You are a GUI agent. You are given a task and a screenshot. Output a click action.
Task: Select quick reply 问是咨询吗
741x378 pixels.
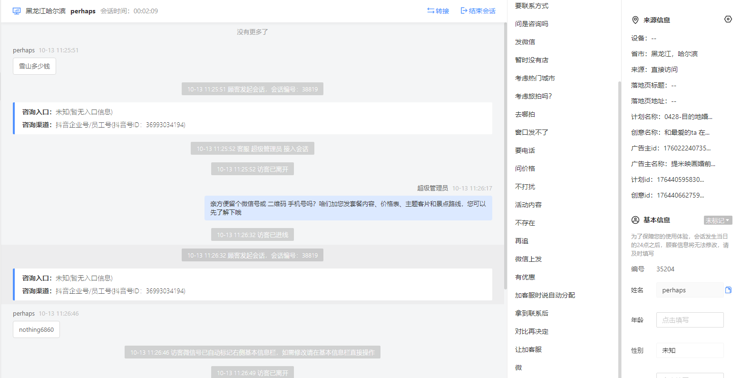pyautogui.click(x=532, y=24)
